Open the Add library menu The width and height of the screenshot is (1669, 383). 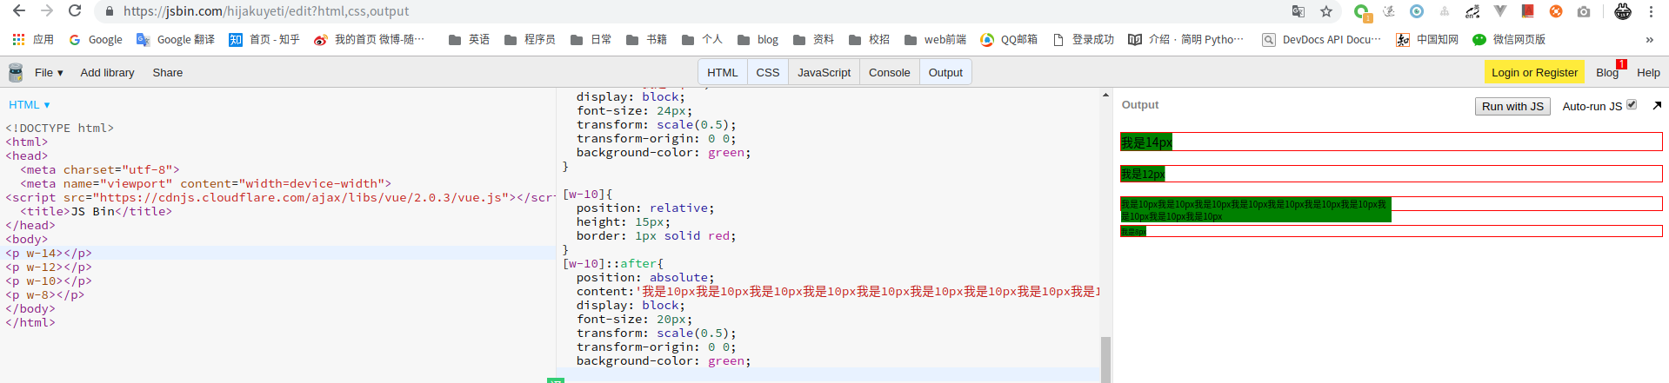[x=107, y=72]
